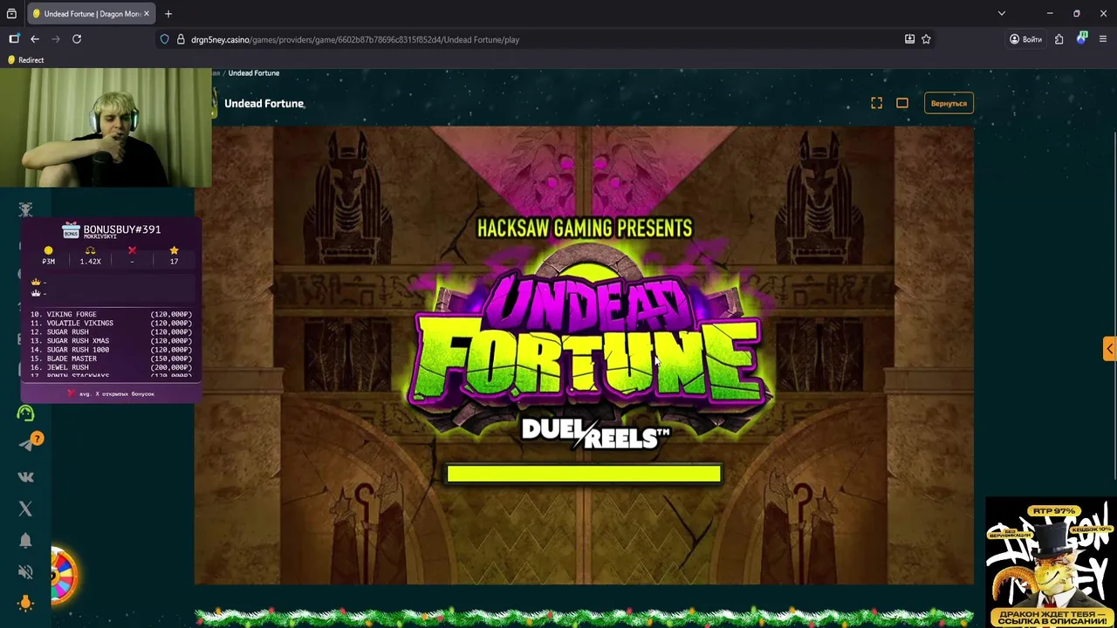Click the greyed-out forward navigation arrow
Viewport: 1117px width, 628px height.
tap(56, 39)
